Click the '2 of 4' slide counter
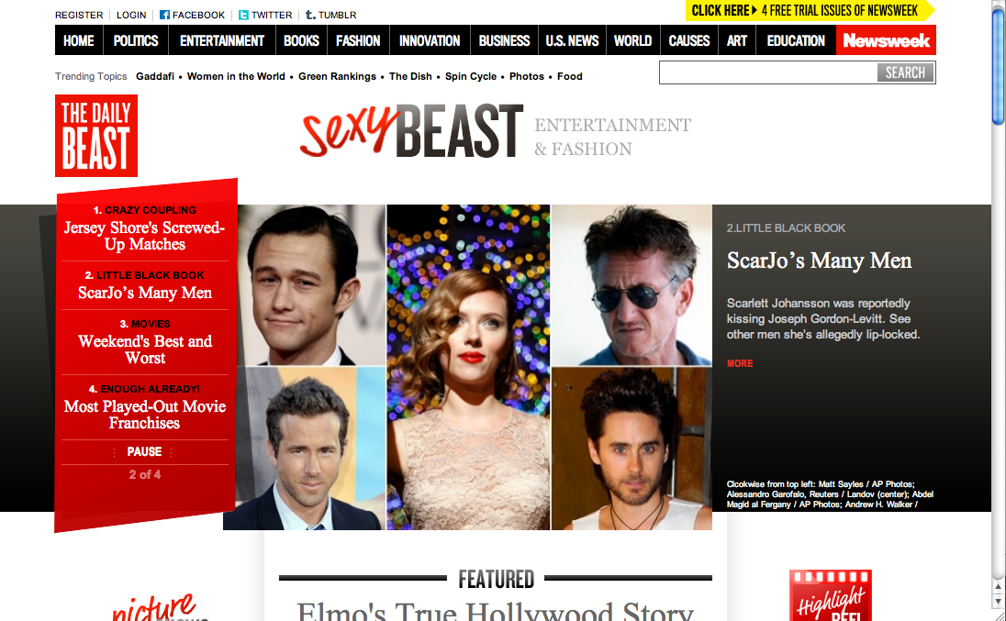This screenshot has height=621, width=1006. pyautogui.click(x=145, y=475)
